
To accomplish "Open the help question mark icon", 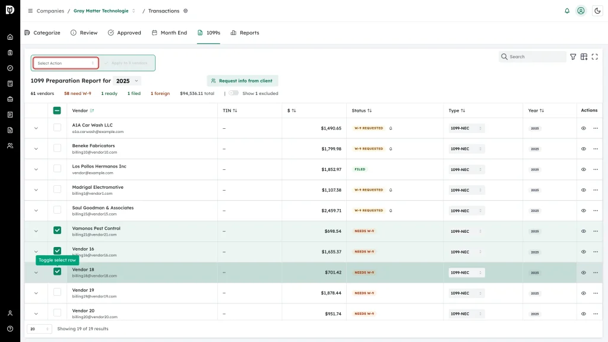I will click(x=10, y=329).
